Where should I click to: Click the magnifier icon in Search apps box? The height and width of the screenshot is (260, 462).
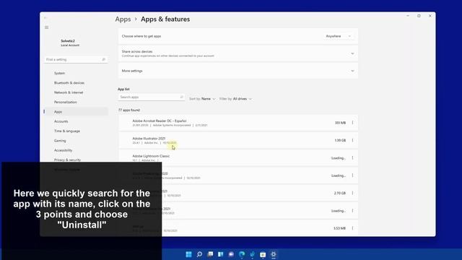pos(181,97)
